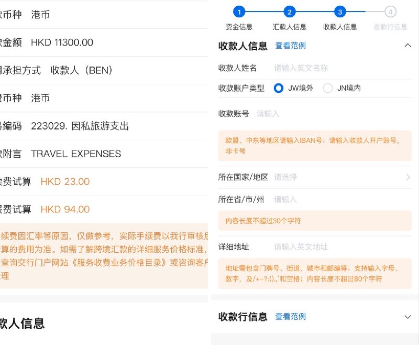Click the 资金信息 step label
Screen dimensions: 419x345
coord(239,27)
